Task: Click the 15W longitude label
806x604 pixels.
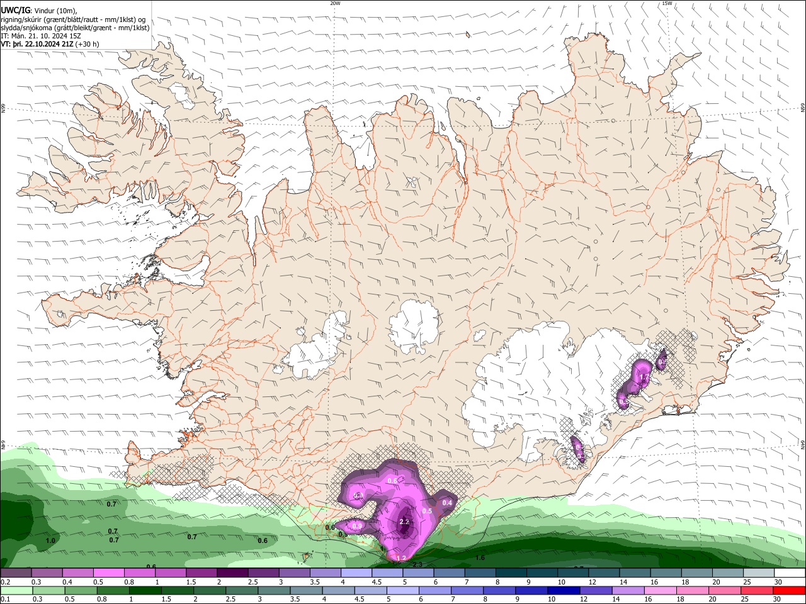Action: pos(667,3)
